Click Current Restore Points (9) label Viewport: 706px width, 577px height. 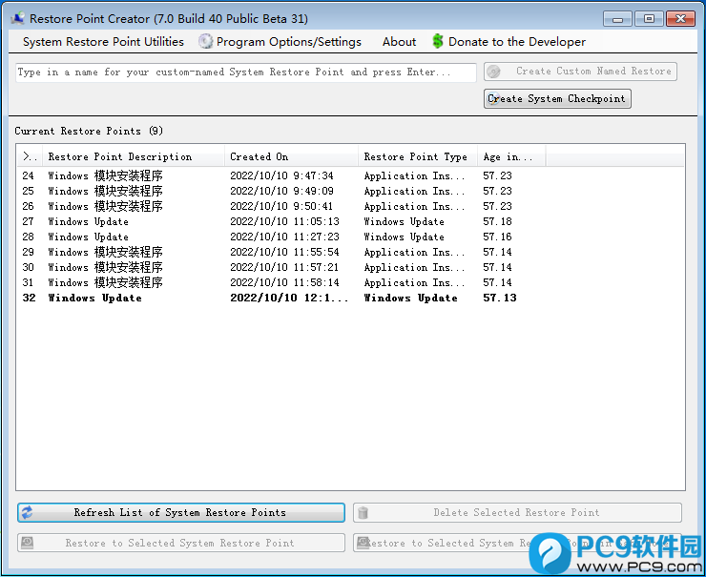(89, 131)
